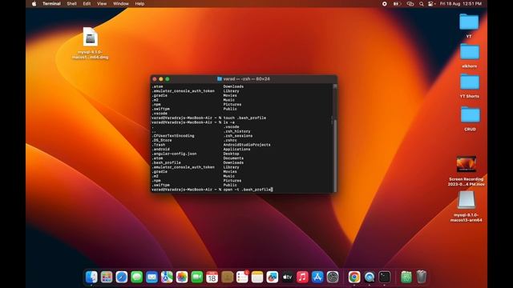Screen dimensions: 513x288
Task: Open Launchpad in the Dock
Action: tap(107, 277)
